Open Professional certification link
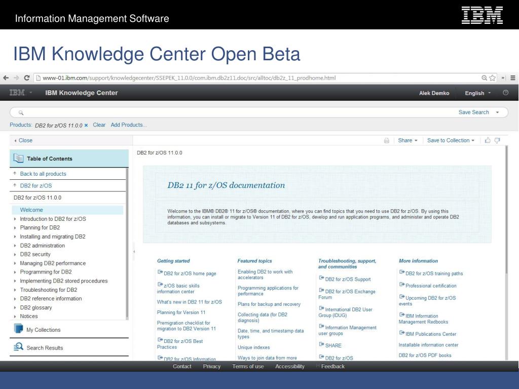The width and height of the screenshot is (519, 389). 431,286
